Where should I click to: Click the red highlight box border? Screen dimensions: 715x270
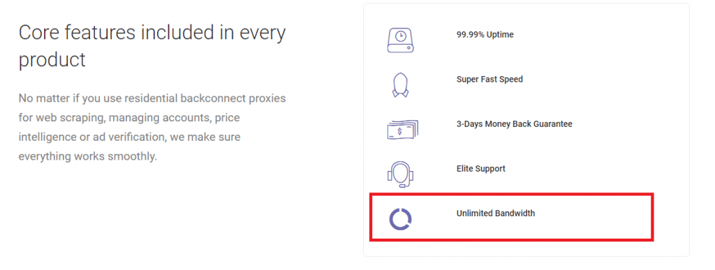[511, 195]
